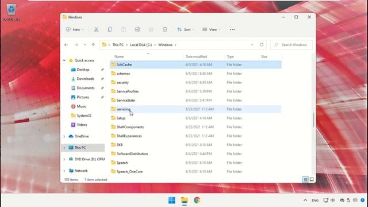Expand address bar history dropdown

click(252, 45)
